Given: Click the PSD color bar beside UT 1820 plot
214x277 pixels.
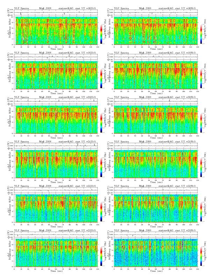Looking at the screenshot, I should click(101, 34).
